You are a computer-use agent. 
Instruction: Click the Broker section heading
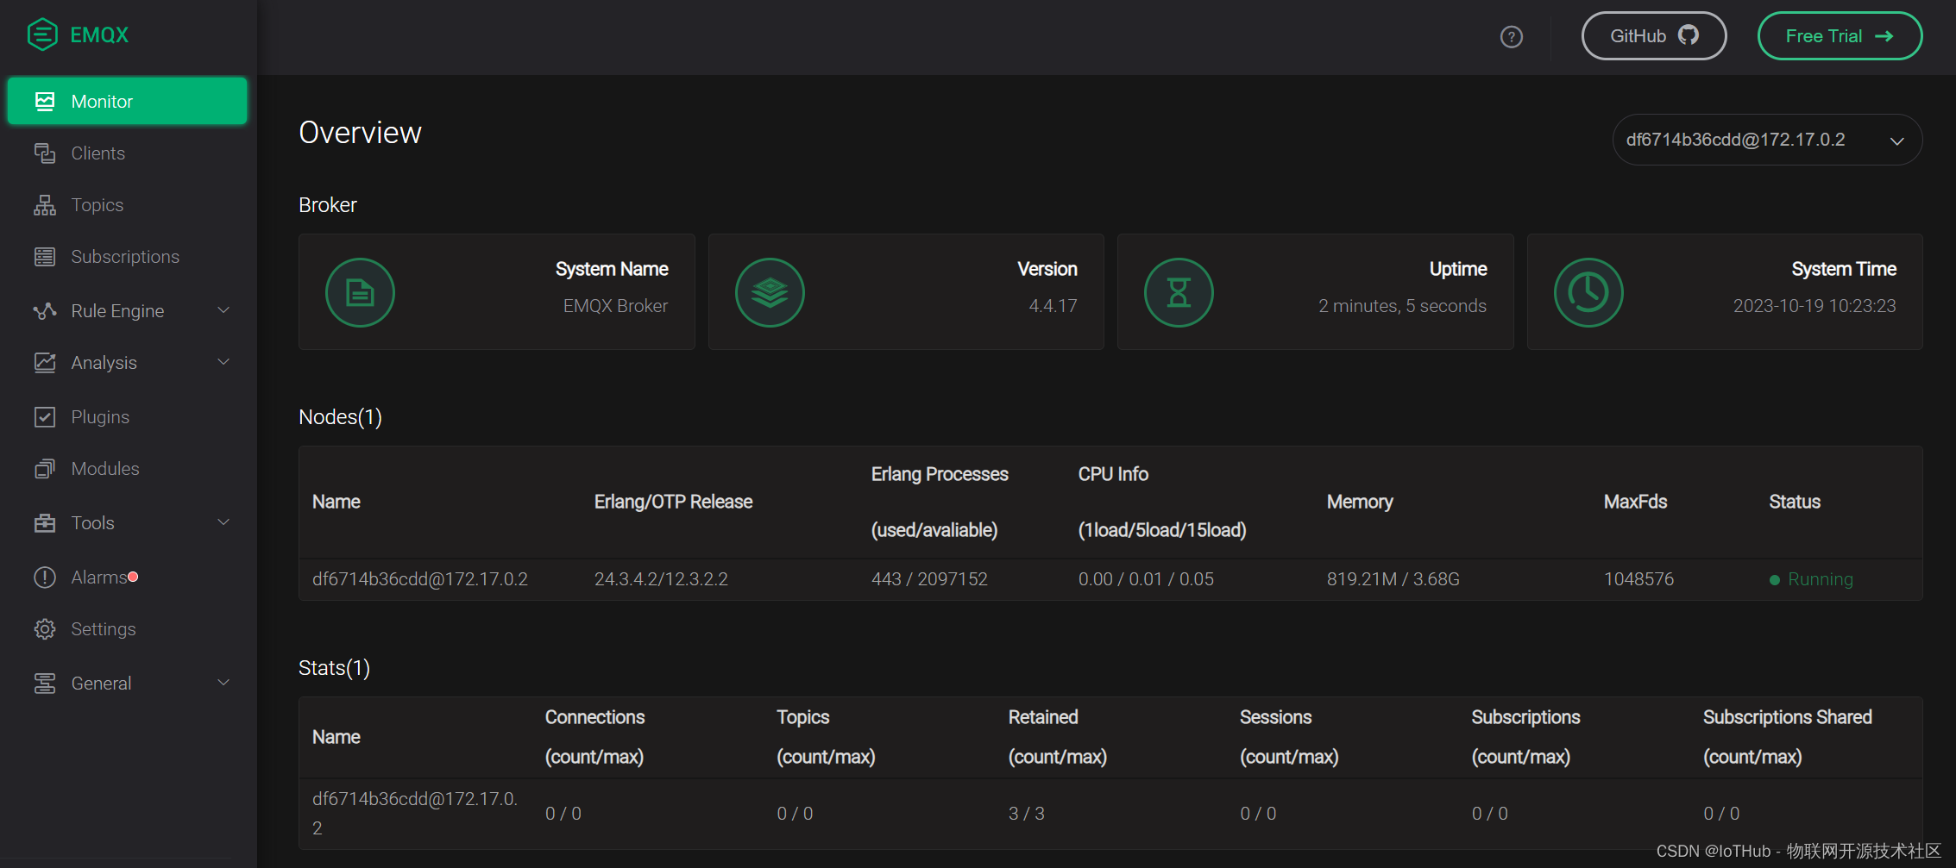click(x=327, y=205)
